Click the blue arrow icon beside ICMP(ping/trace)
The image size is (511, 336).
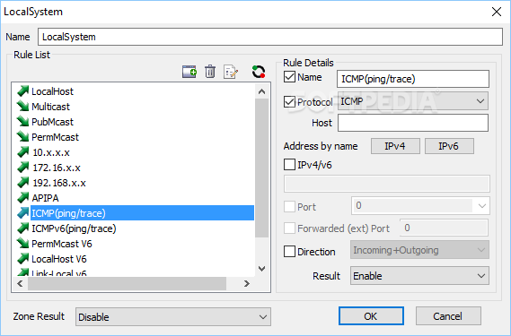coord(22,213)
